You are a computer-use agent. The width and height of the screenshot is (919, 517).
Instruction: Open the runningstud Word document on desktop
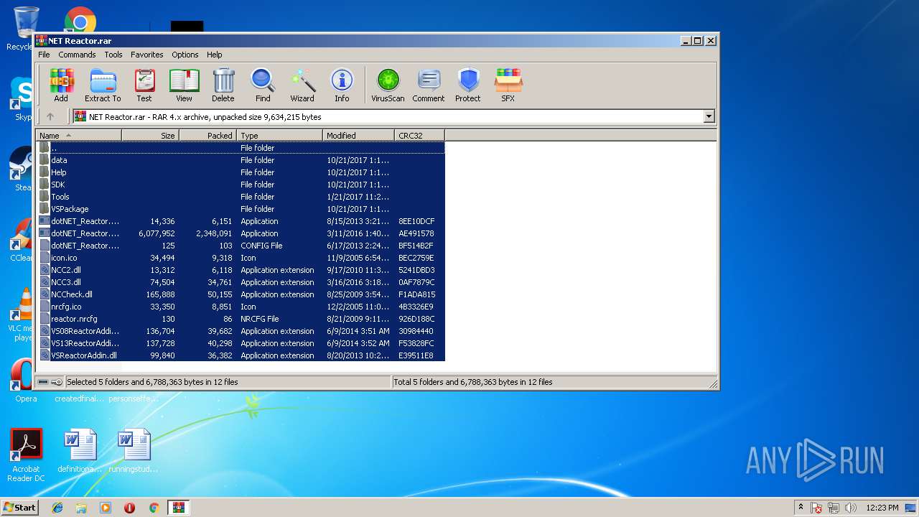[134, 451]
